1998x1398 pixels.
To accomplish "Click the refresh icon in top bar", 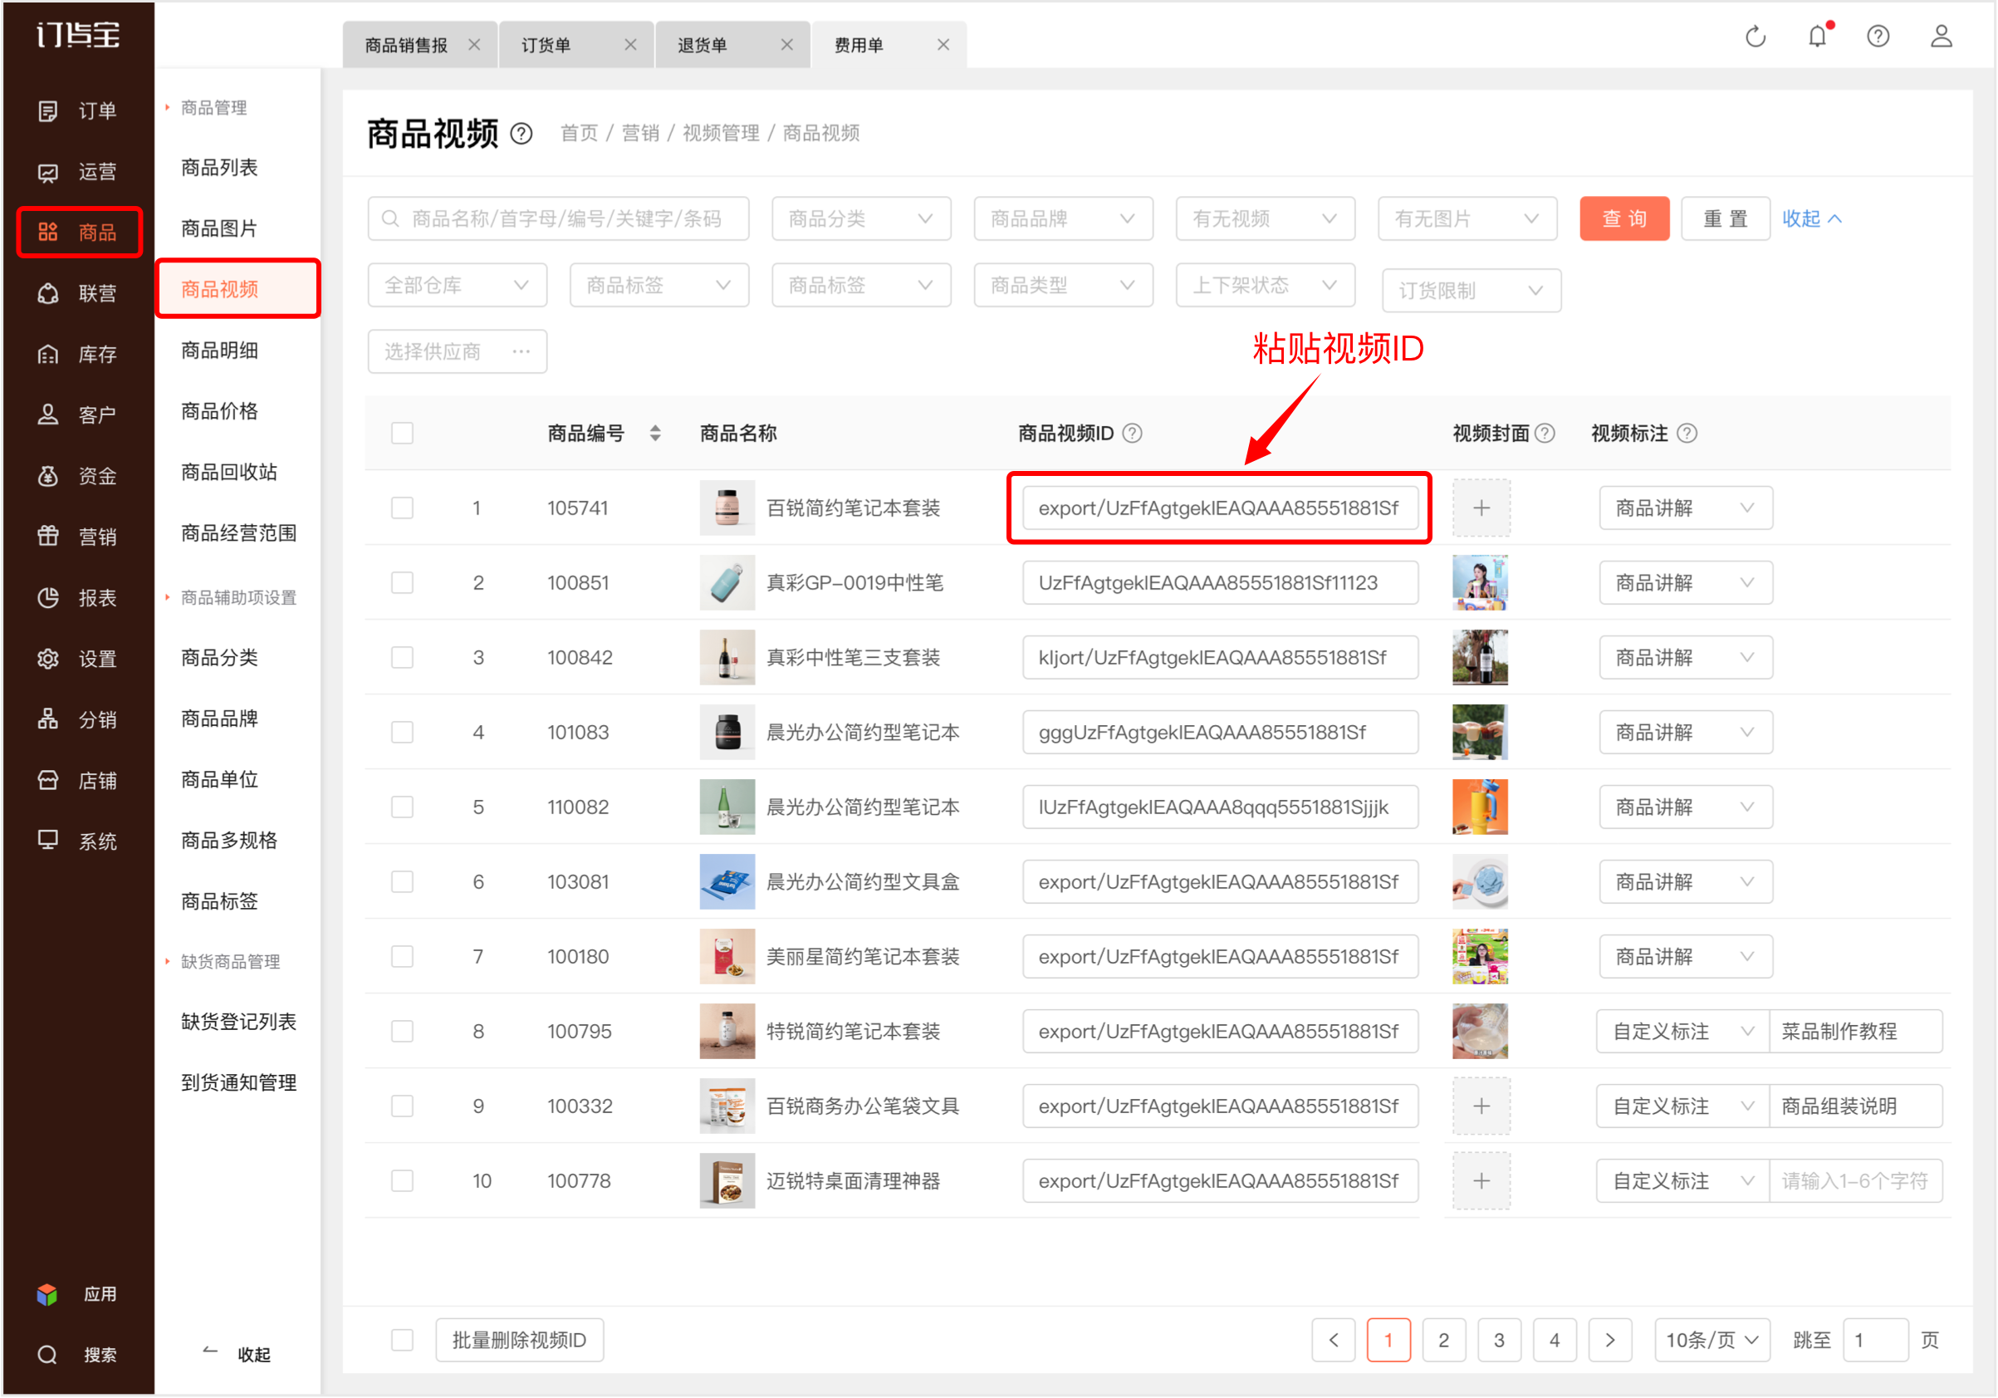I will coord(1756,37).
